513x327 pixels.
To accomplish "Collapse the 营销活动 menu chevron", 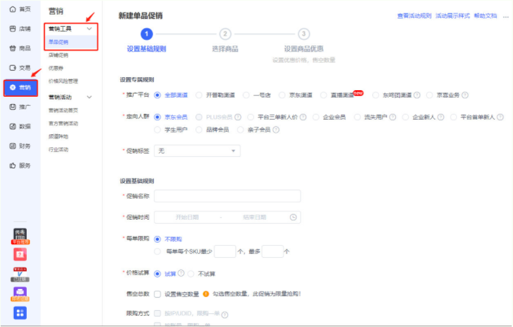I will click(x=89, y=97).
